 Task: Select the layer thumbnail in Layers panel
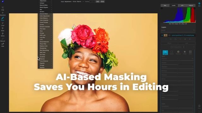pos(165,35)
